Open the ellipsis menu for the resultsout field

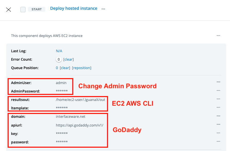[x=218, y=99]
